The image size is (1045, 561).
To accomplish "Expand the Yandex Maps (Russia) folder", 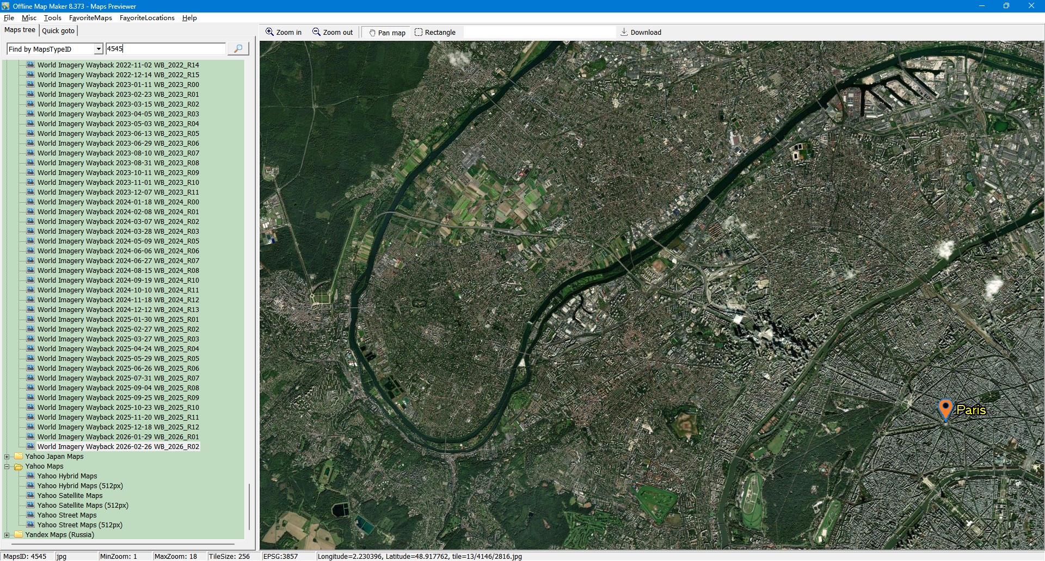I will pos(7,535).
